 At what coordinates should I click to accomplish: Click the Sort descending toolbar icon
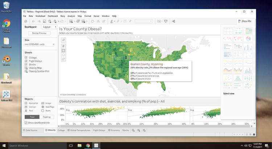(x=104, y=21)
